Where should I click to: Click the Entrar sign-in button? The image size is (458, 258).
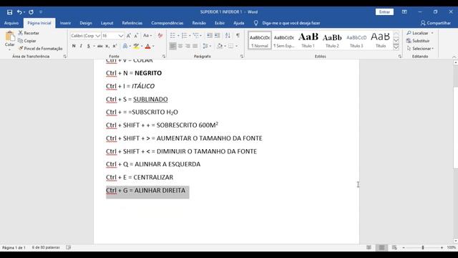coord(384,12)
